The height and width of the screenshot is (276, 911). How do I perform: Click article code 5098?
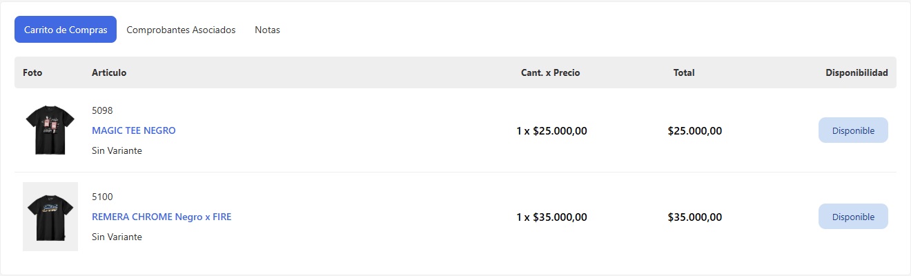click(102, 110)
